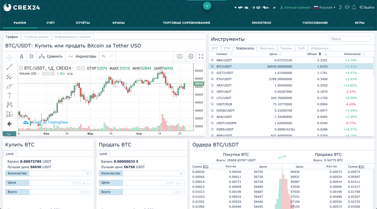The width and height of the screenshot is (377, 209).
Task: Click the Д timeframe button
Action: [21, 56]
